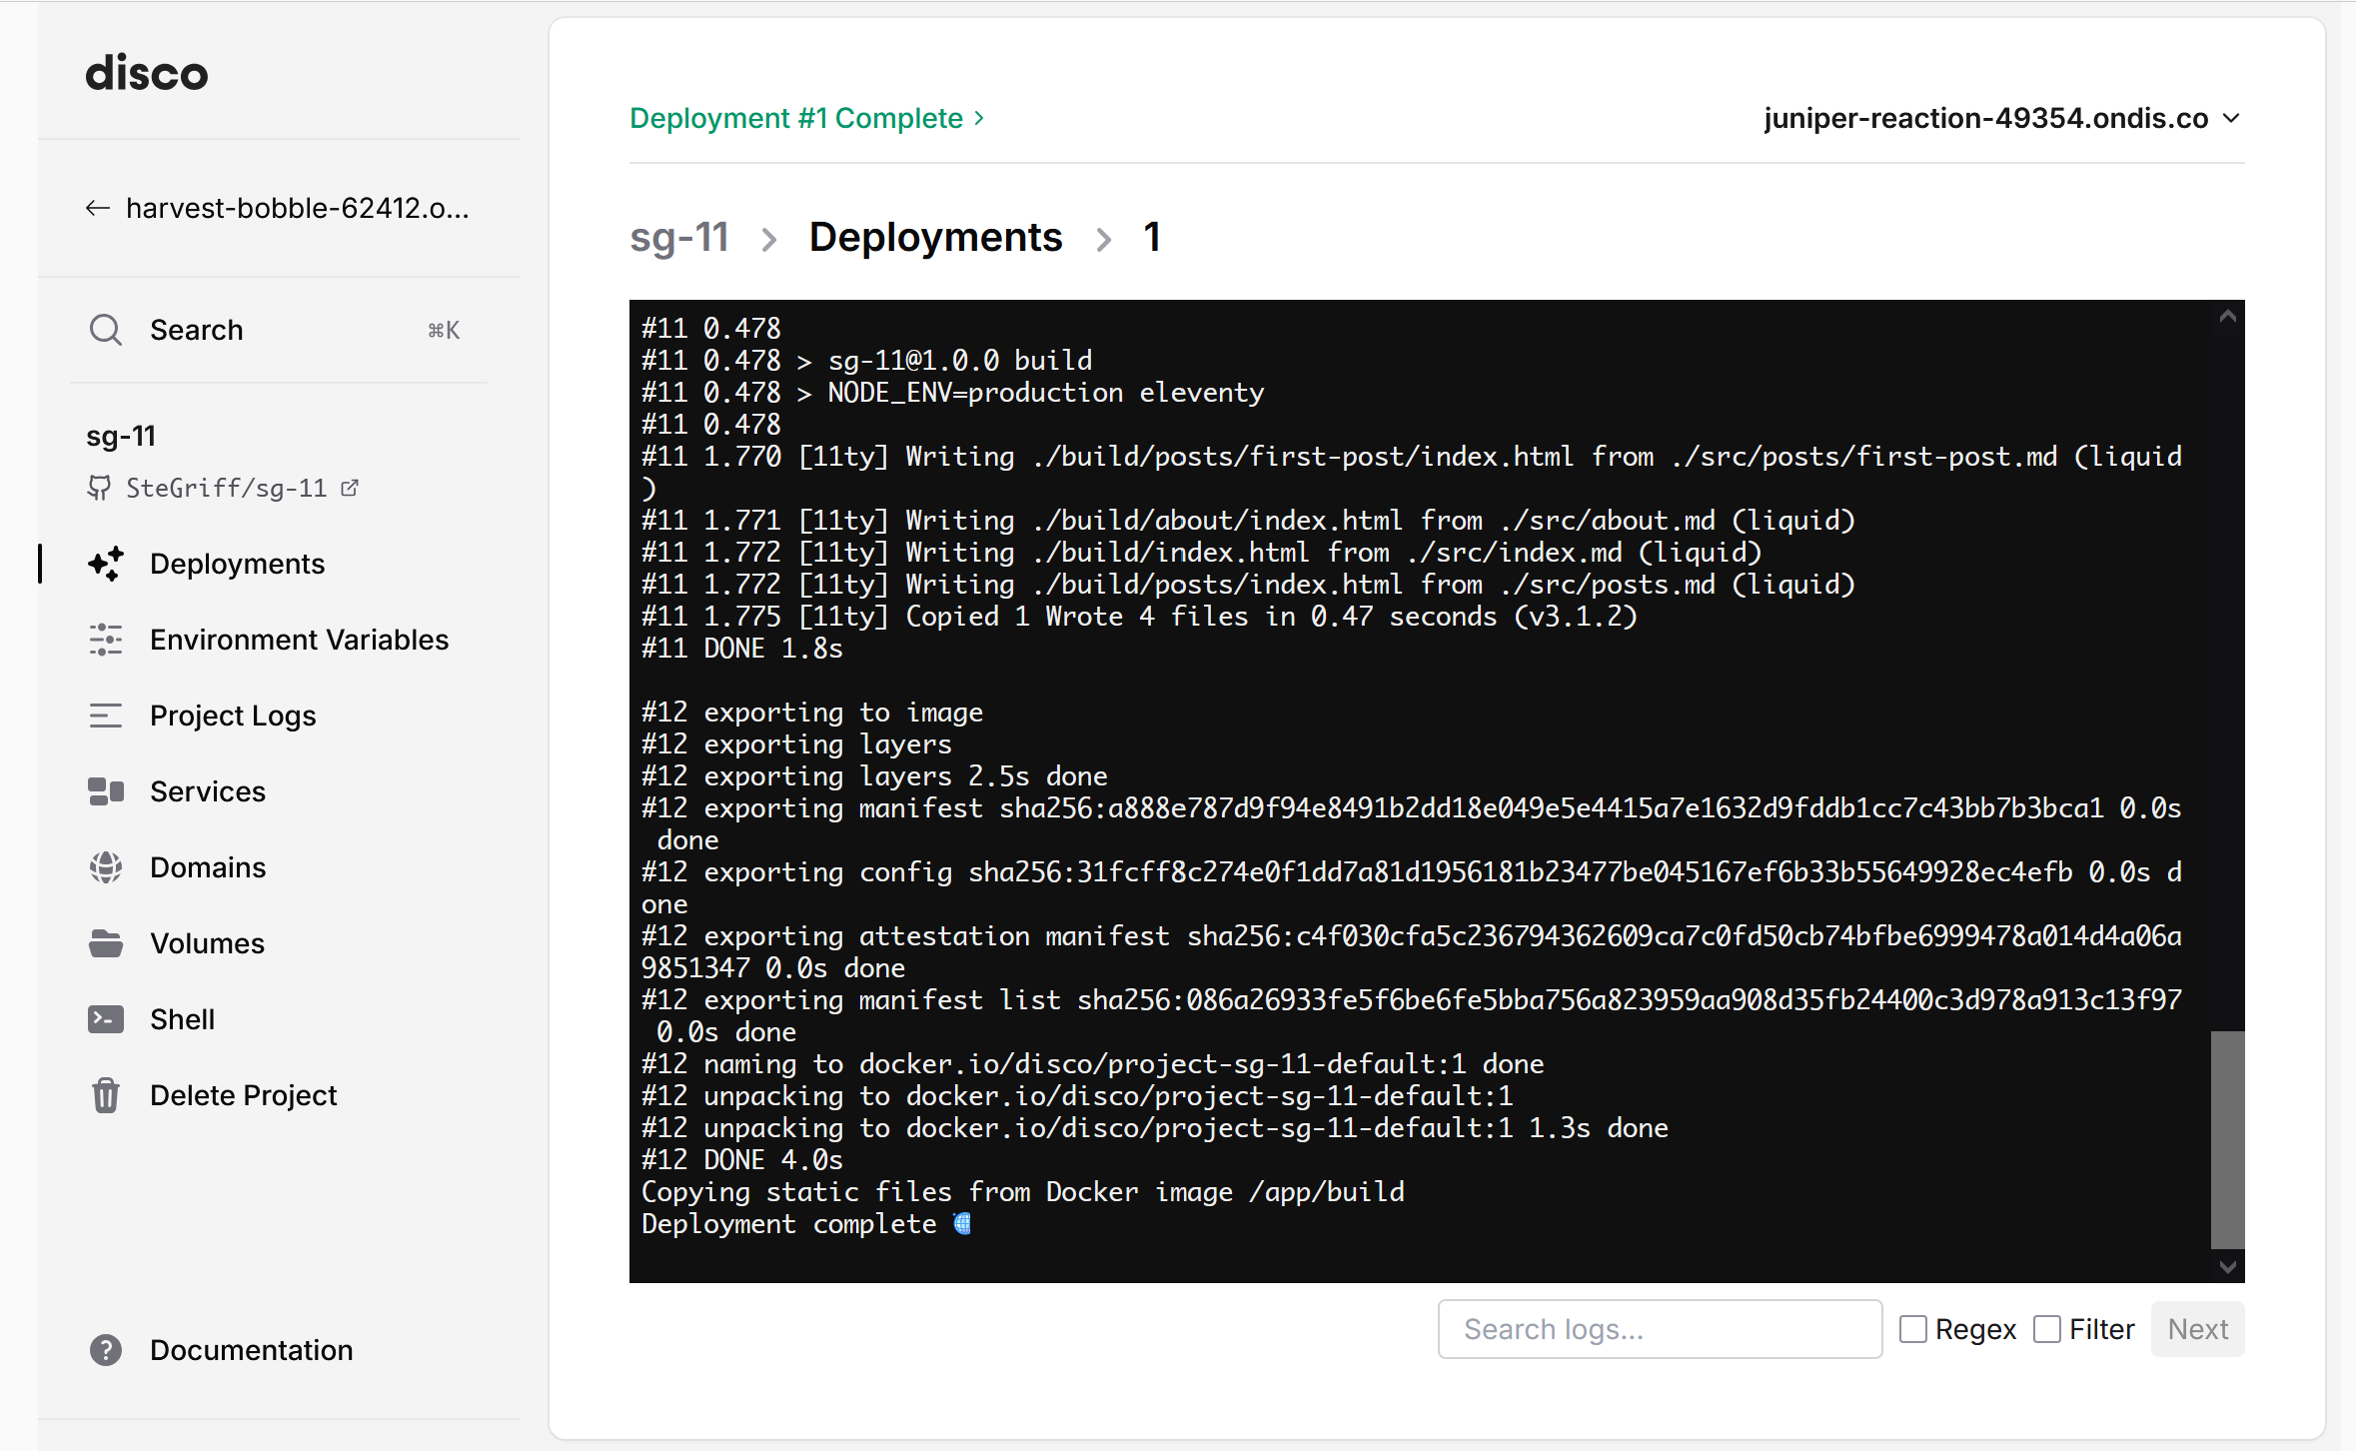Click the scroll down arrow in the log viewer
The height and width of the screenshot is (1451, 2356).
point(2227,1266)
